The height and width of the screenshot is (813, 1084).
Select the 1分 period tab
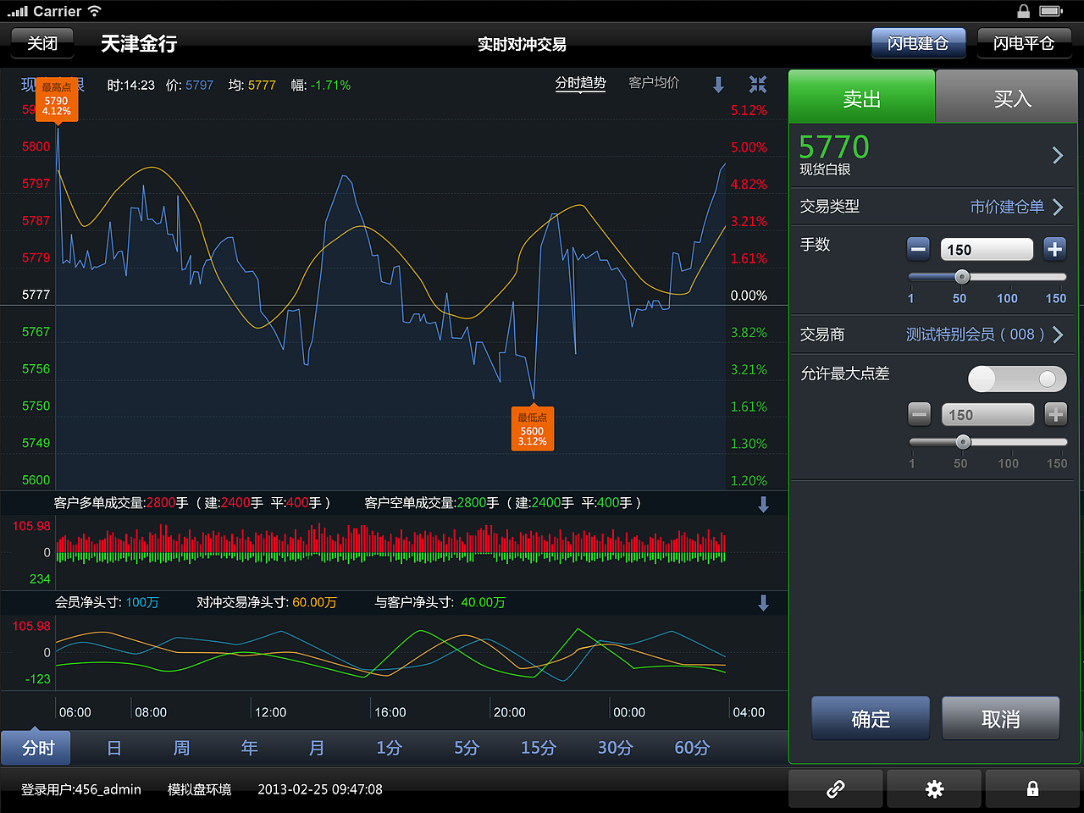click(389, 748)
